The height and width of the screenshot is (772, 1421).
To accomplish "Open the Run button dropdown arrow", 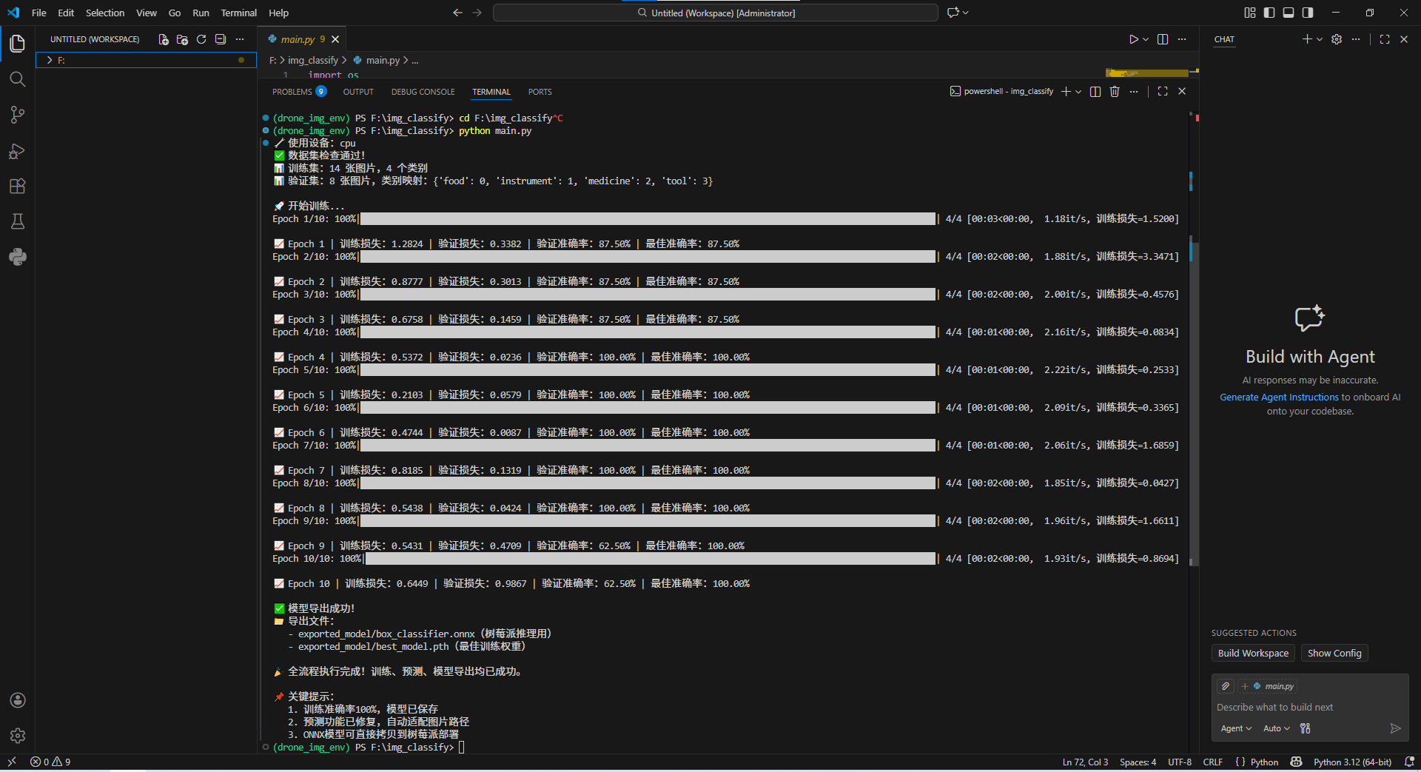I will point(1146,39).
